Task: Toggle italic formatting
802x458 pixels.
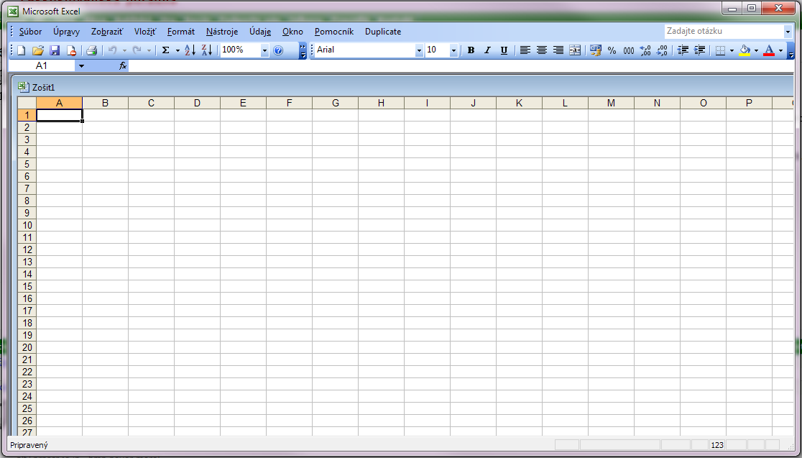Action: tap(487, 50)
